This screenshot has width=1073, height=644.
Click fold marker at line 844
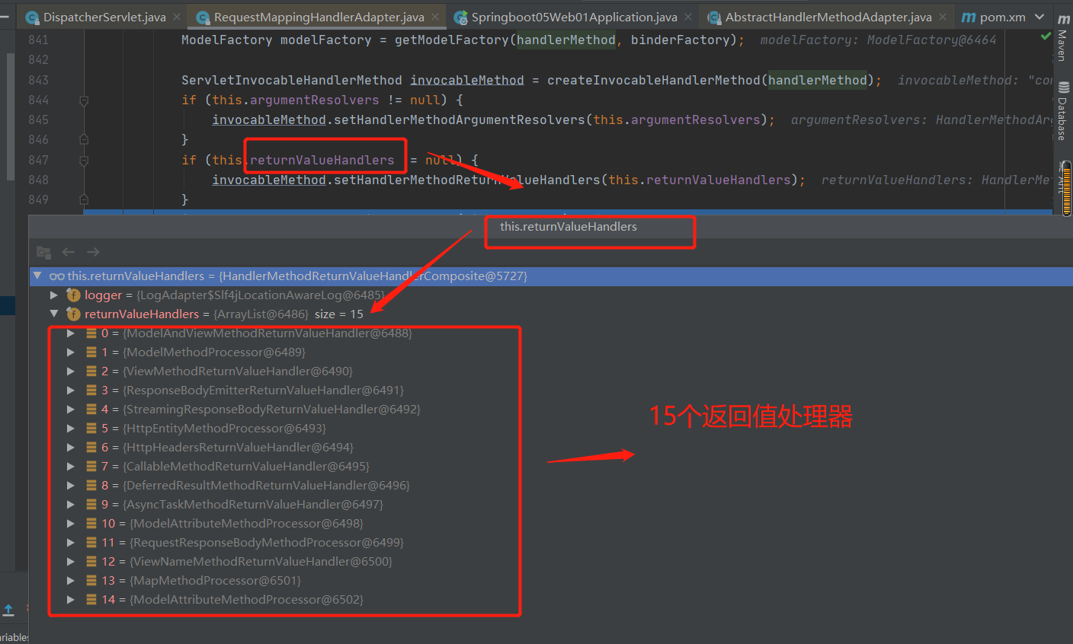coord(84,100)
